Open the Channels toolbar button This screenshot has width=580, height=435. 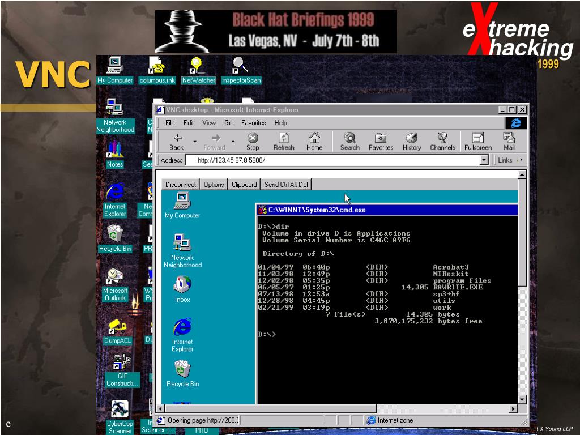442,142
